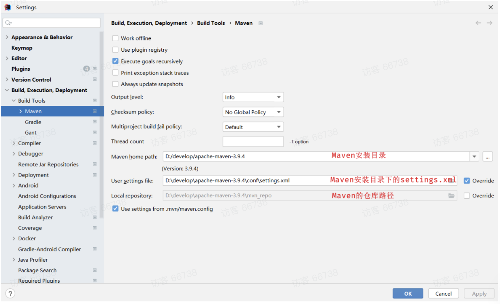Uncheck Execute goals recursively

(x=115, y=61)
